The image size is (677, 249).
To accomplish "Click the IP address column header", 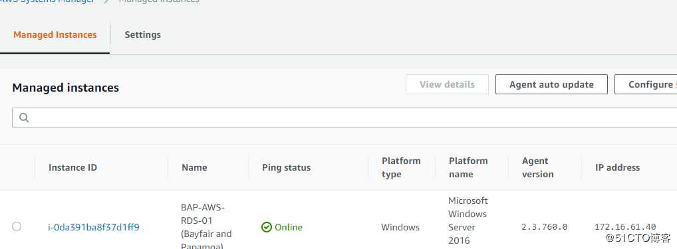I will pos(617,167).
